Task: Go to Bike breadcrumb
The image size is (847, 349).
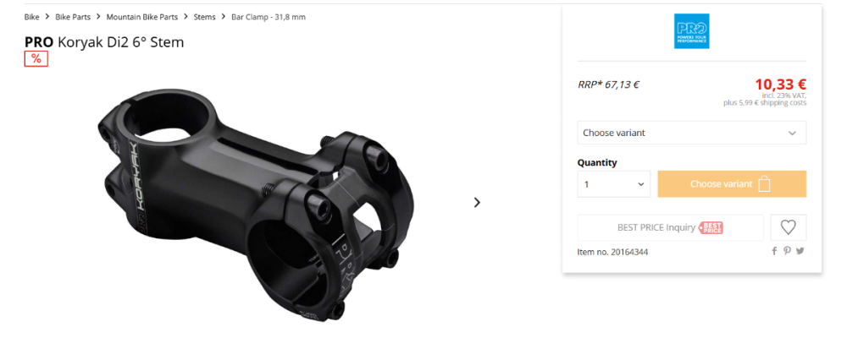Action: (x=32, y=17)
